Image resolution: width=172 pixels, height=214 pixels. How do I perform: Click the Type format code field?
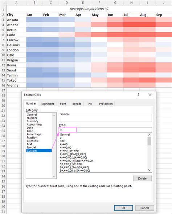click(x=105, y=130)
